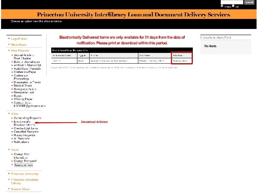Viewport: 258px width, 193px height.
Task: View History Requests
Action: click(x=24, y=135)
